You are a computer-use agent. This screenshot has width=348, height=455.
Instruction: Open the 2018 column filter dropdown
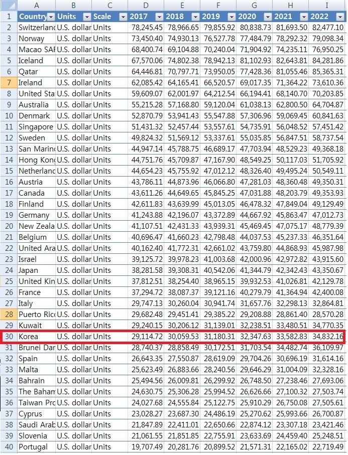(195, 17)
